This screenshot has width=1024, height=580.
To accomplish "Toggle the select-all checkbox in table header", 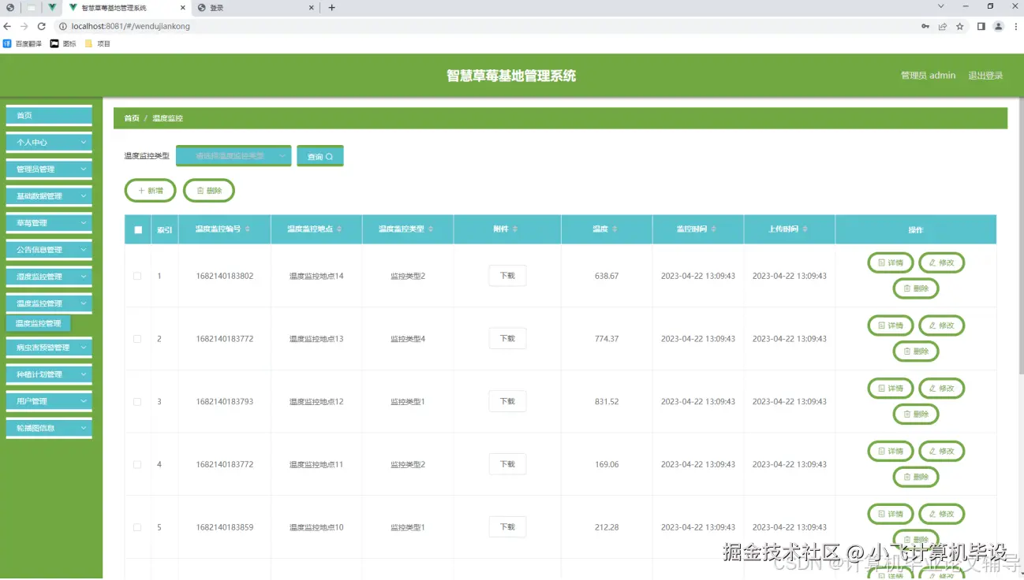I will pos(138,230).
